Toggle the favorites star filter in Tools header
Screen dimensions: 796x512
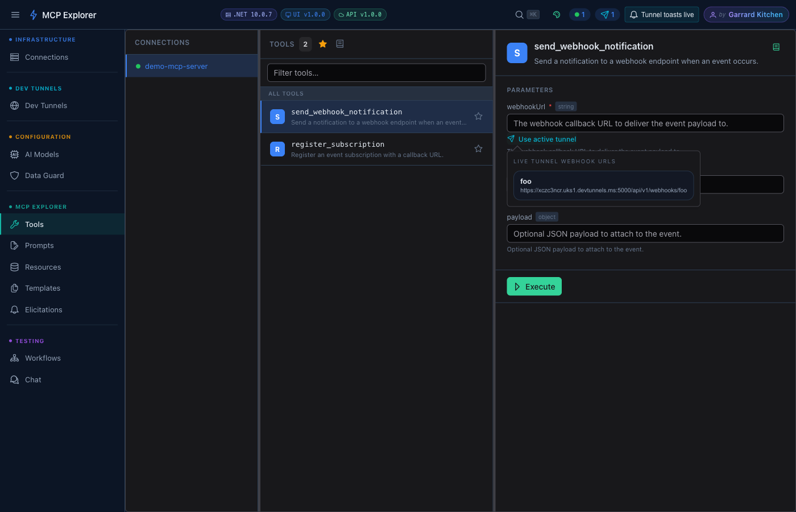click(x=323, y=44)
